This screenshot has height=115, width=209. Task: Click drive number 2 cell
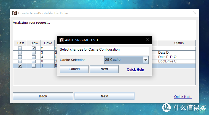pyautogui.click(x=48, y=48)
